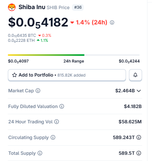Click the price alert bell icon
This screenshot has width=152, height=161.
[x=136, y=75]
